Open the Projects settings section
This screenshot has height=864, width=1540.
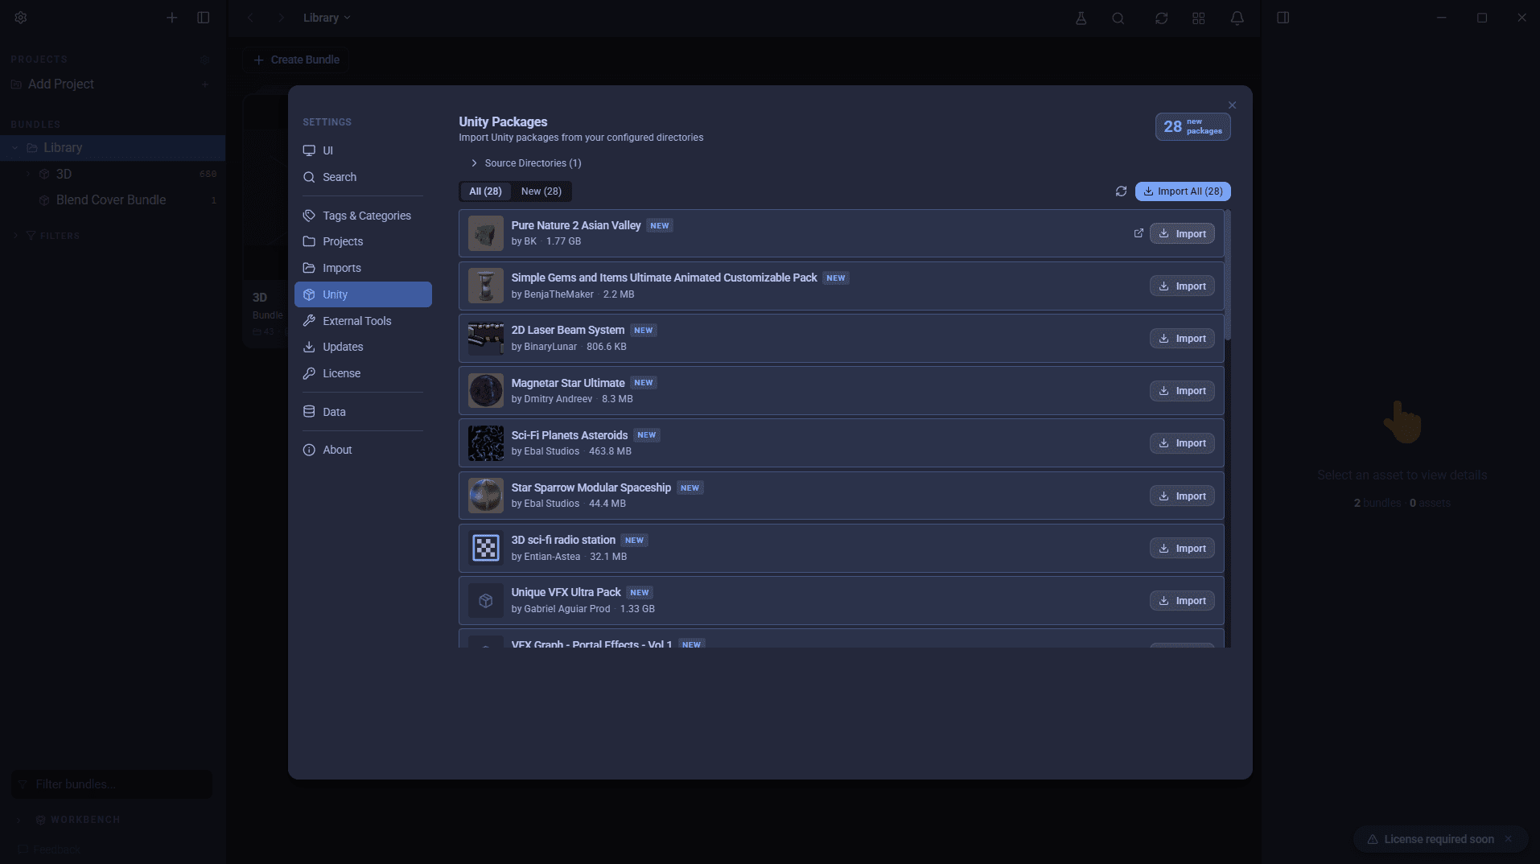pyautogui.click(x=363, y=241)
